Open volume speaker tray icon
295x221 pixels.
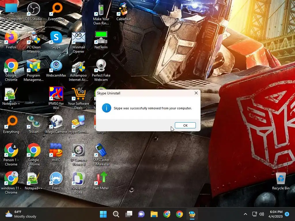pyautogui.click(x=262, y=214)
